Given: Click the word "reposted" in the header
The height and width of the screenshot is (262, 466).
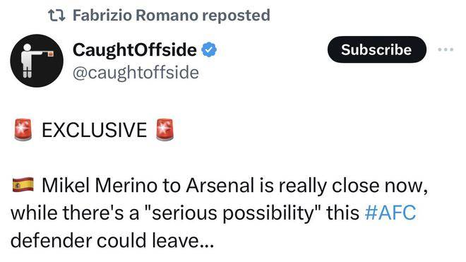Looking at the screenshot, I should click(x=236, y=16).
